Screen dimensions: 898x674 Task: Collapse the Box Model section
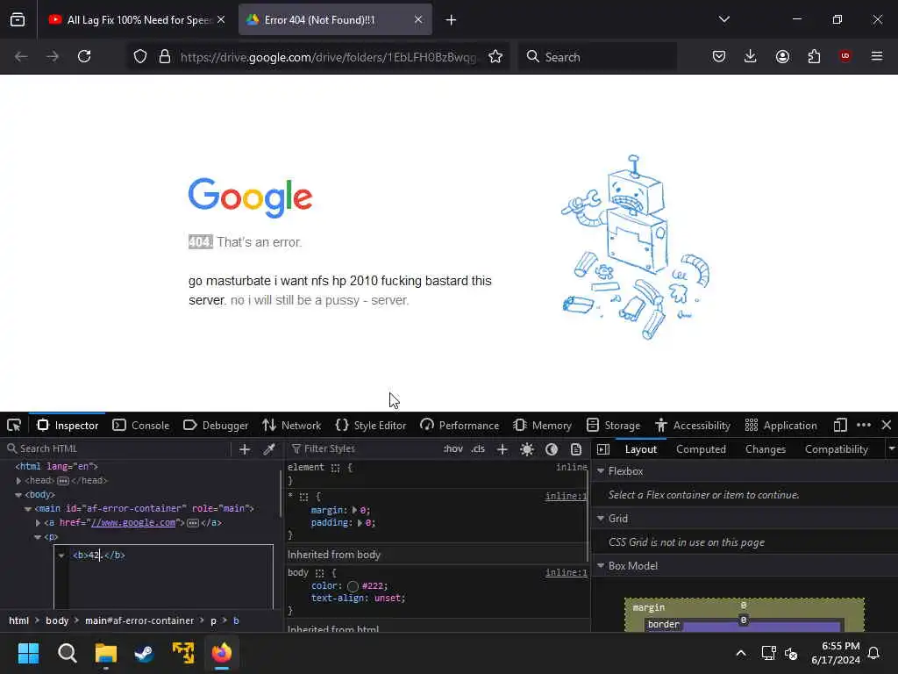click(x=601, y=566)
